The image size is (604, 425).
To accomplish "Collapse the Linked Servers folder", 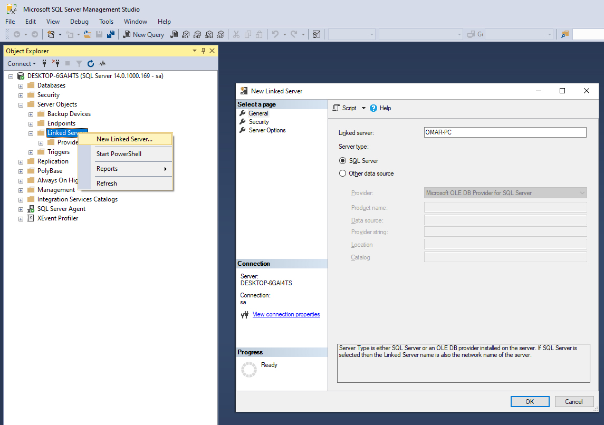I will click(x=31, y=133).
